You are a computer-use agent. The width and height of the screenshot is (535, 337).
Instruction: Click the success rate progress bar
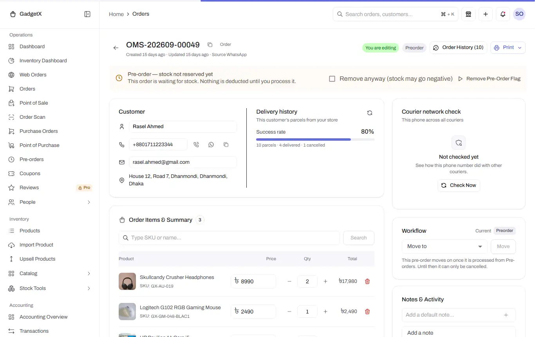tap(315, 140)
